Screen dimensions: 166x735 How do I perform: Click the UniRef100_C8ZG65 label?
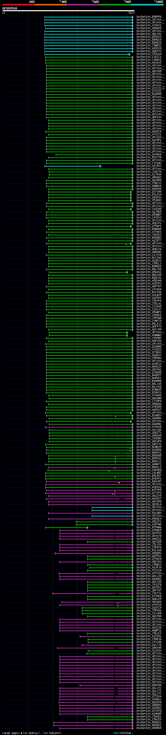[149, 209]
